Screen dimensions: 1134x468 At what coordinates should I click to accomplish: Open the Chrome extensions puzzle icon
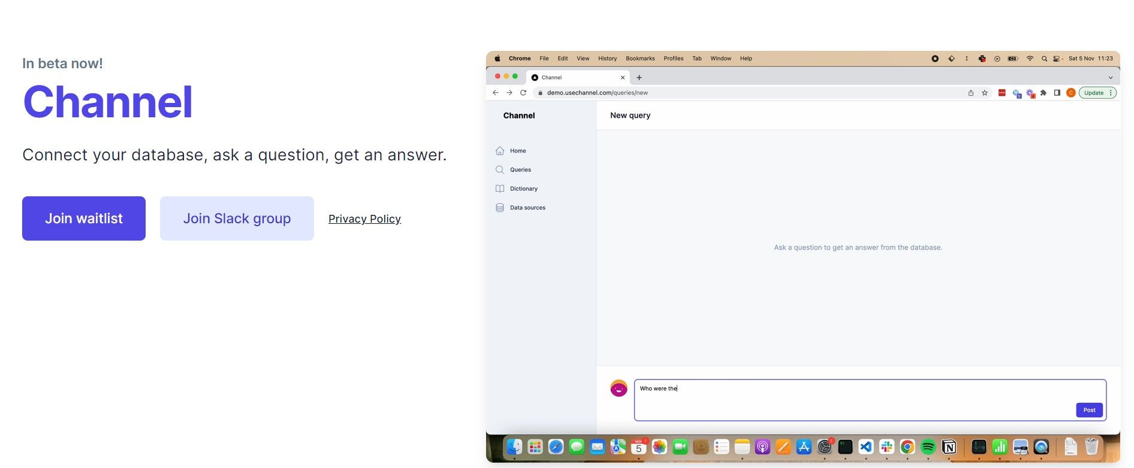1043,93
